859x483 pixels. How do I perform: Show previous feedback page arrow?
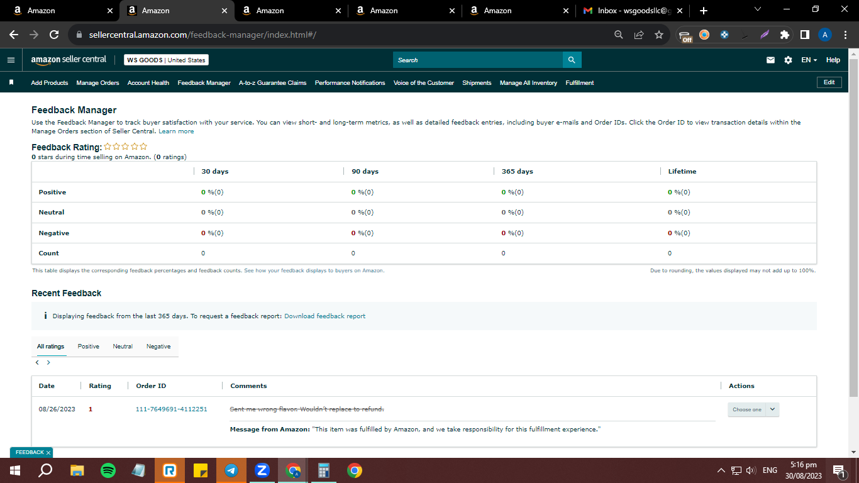38,362
